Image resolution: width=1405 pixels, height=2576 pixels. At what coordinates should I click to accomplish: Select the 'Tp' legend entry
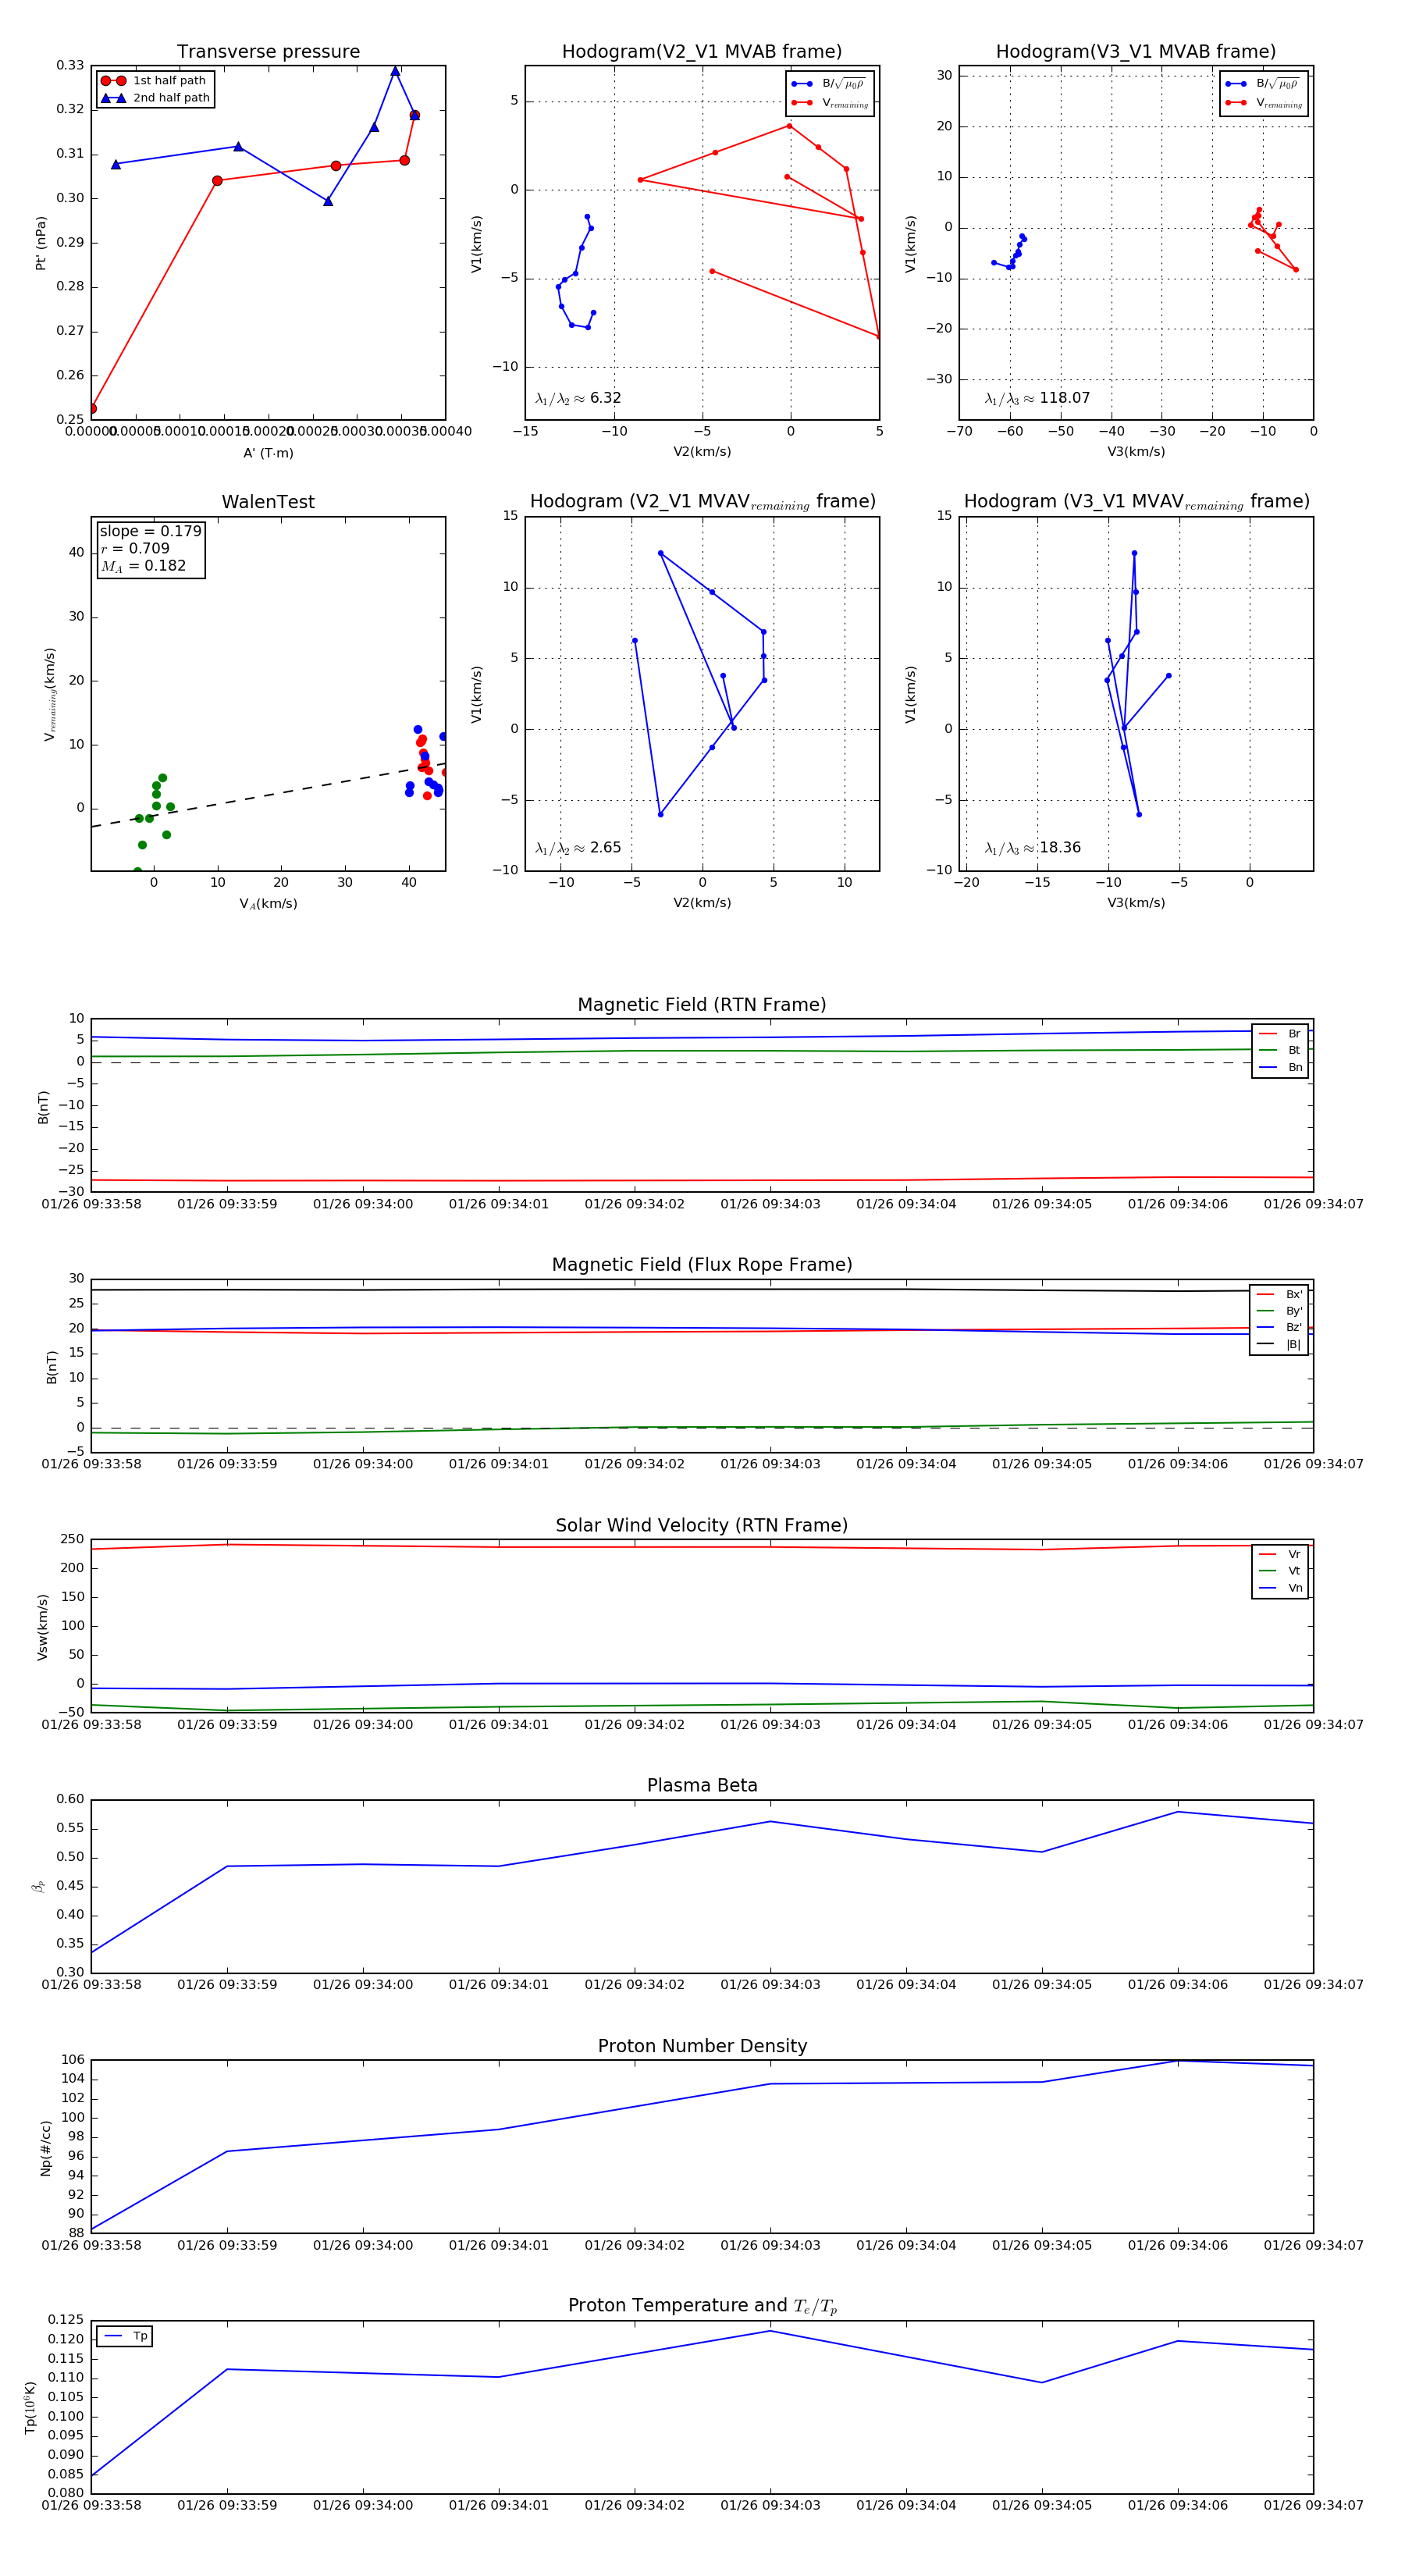pos(126,2337)
